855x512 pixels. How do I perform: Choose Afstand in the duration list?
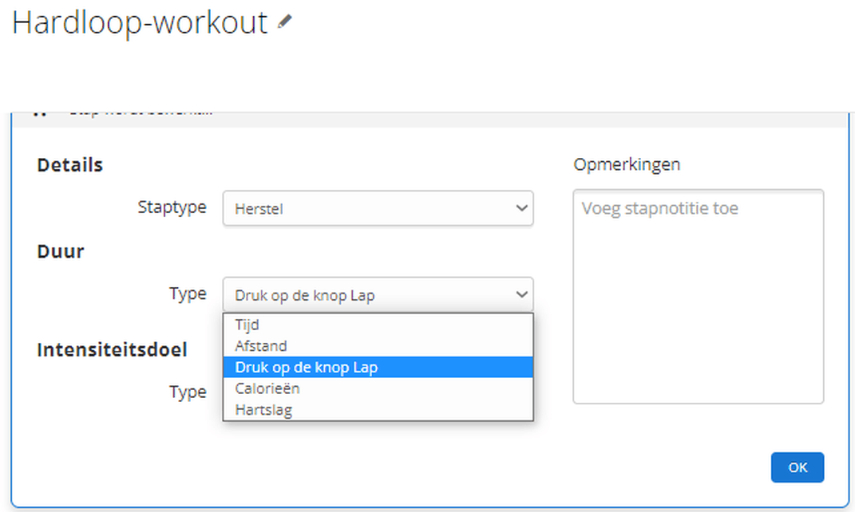(x=261, y=346)
